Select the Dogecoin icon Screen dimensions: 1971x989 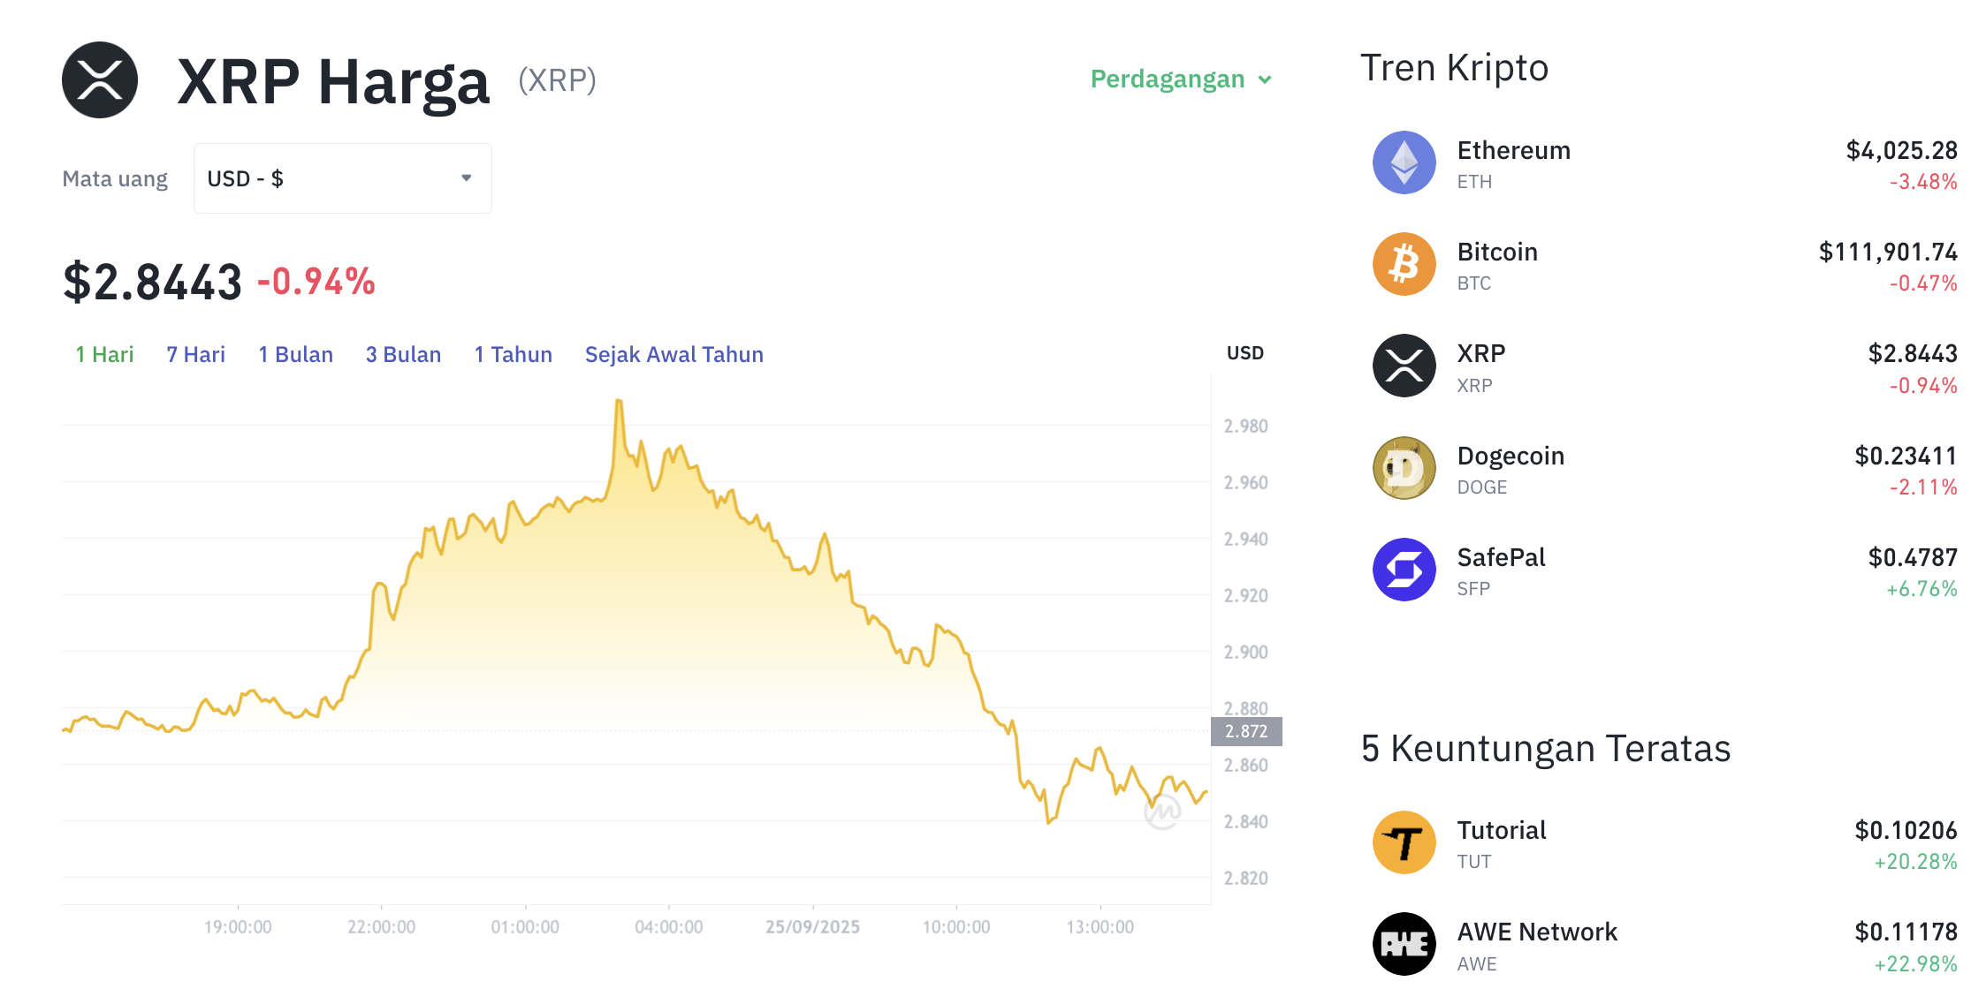tap(1404, 468)
